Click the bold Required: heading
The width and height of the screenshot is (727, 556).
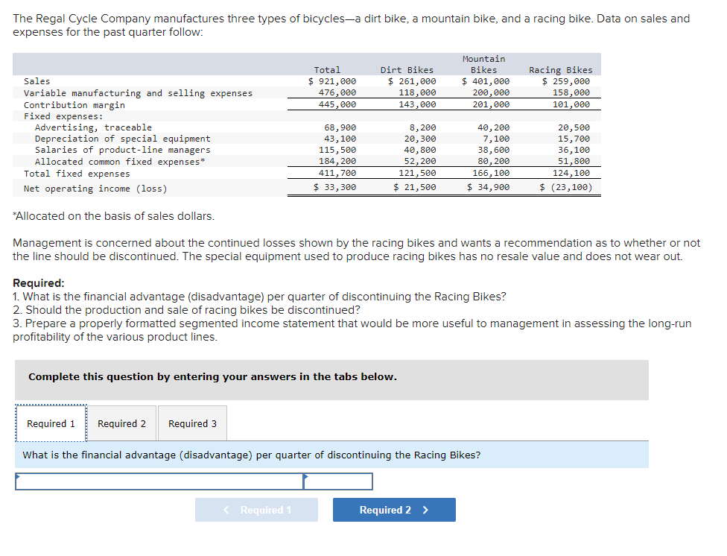click(x=39, y=283)
